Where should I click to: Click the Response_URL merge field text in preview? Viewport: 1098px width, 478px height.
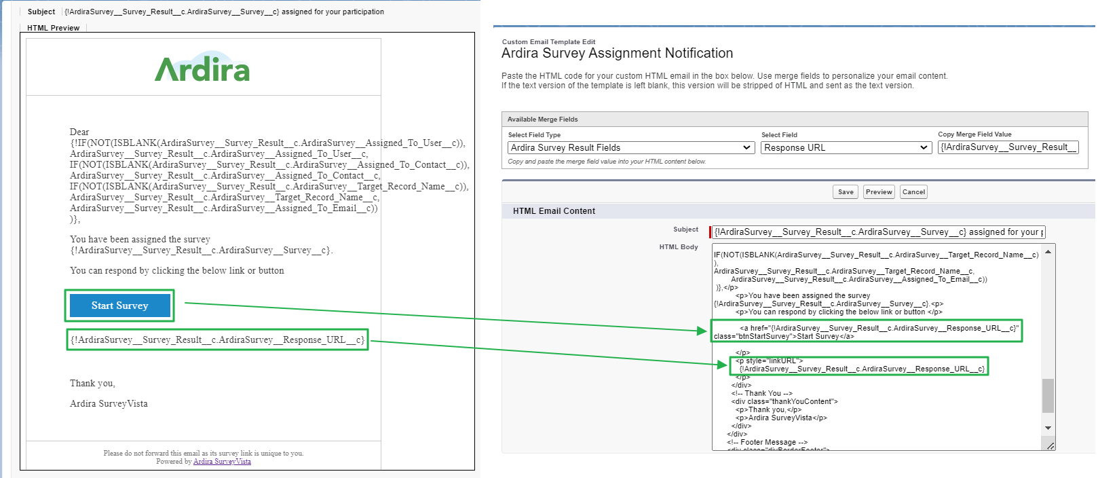(x=217, y=339)
